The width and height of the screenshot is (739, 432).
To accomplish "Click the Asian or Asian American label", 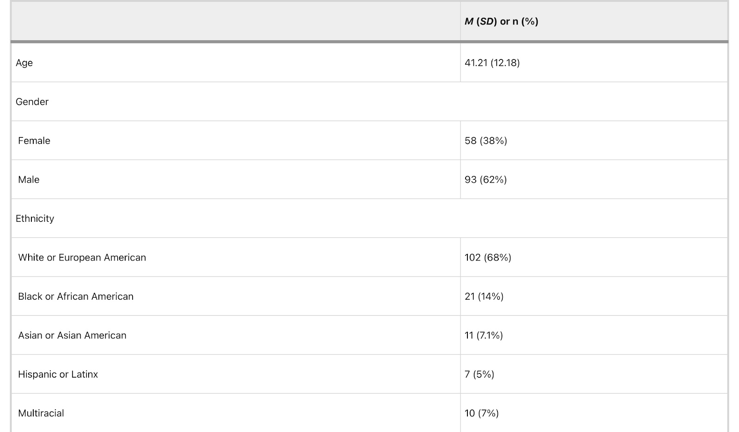I will coord(72,336).
